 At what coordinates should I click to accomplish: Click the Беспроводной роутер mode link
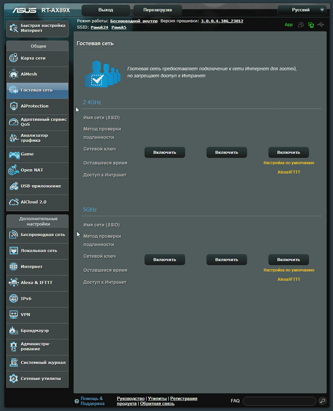pos(134,21)
